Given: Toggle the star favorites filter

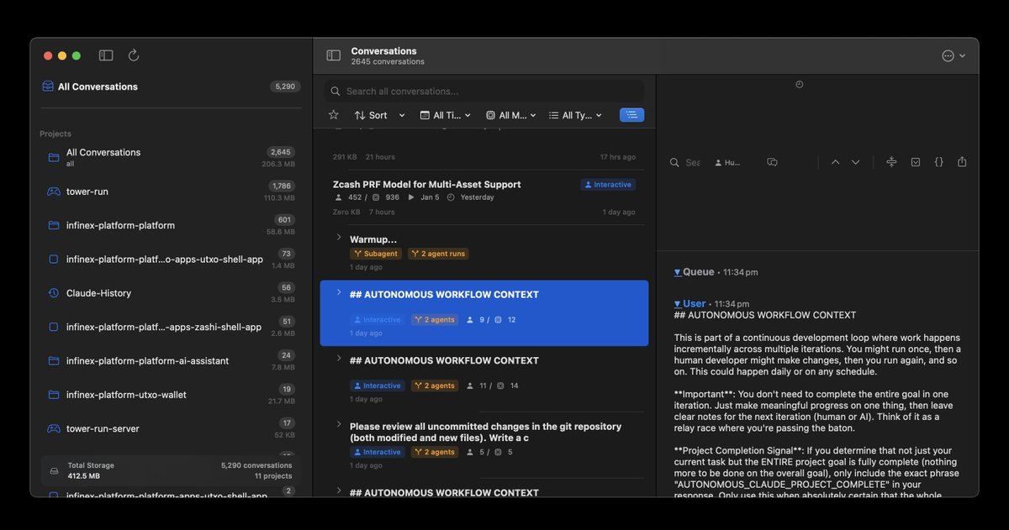Looking at the screenshot, I should coord(334,115).
